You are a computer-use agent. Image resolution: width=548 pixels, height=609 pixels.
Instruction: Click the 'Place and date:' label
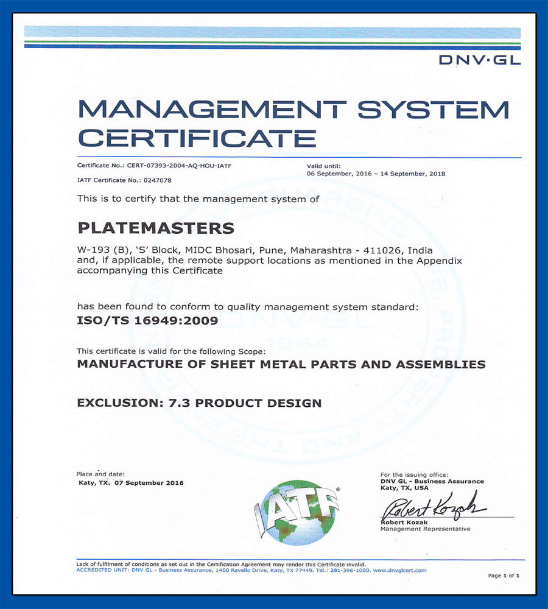[x=100, y=474]
